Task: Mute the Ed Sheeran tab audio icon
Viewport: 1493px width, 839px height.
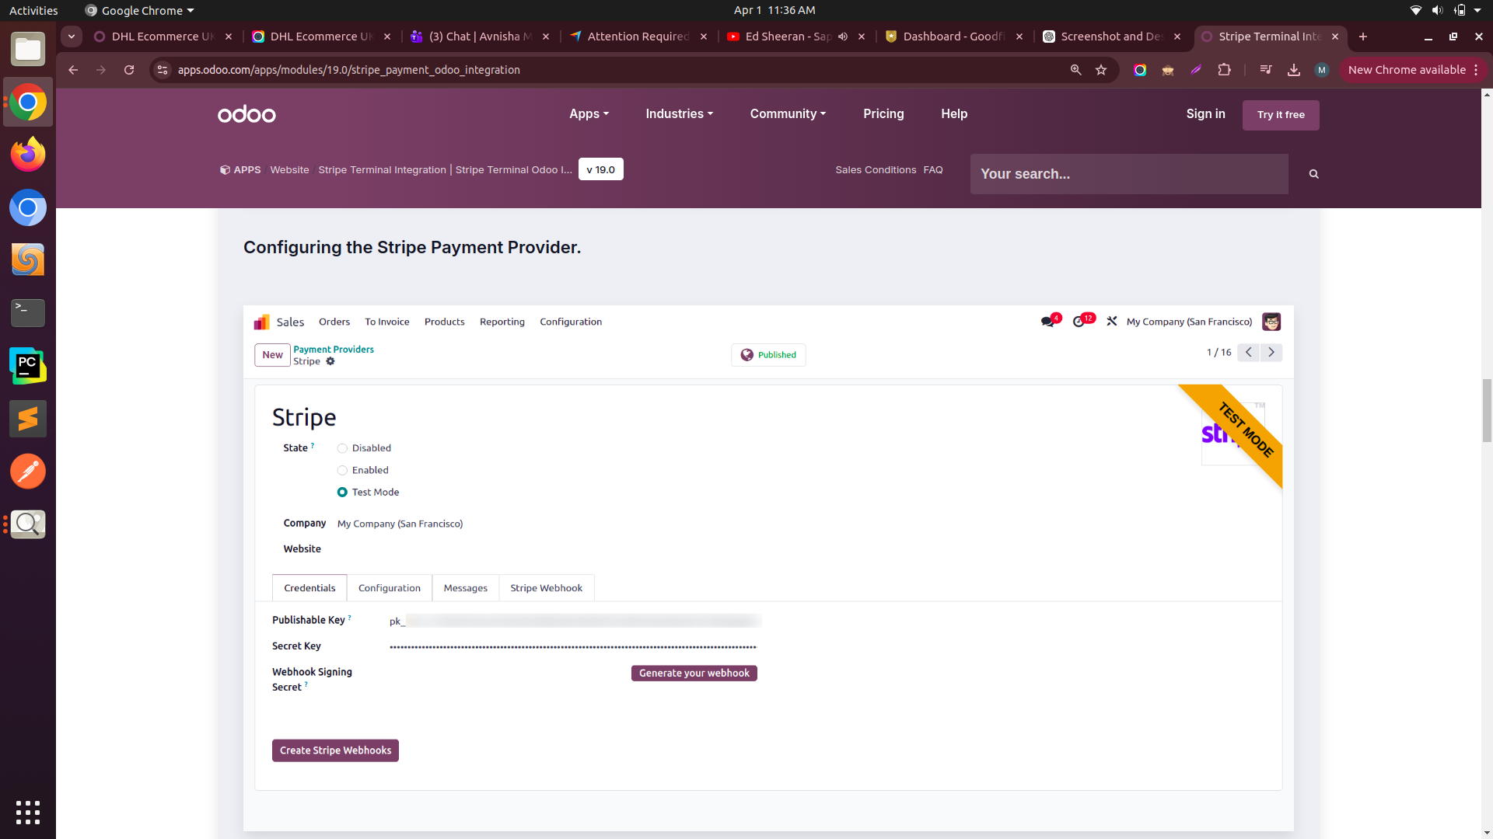Action: pos(843,37)
